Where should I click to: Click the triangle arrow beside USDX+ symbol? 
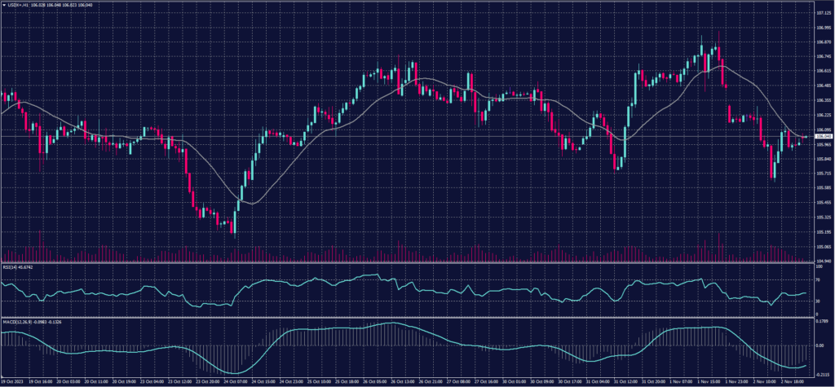pyautogui.click(x=4, y=4)
